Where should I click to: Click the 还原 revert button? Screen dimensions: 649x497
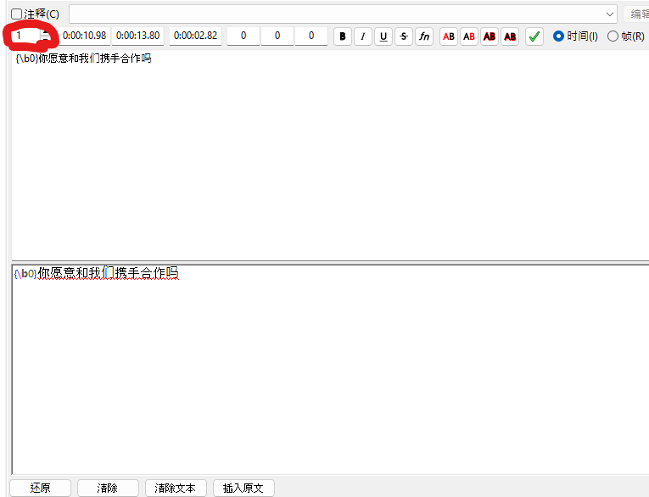40,488
